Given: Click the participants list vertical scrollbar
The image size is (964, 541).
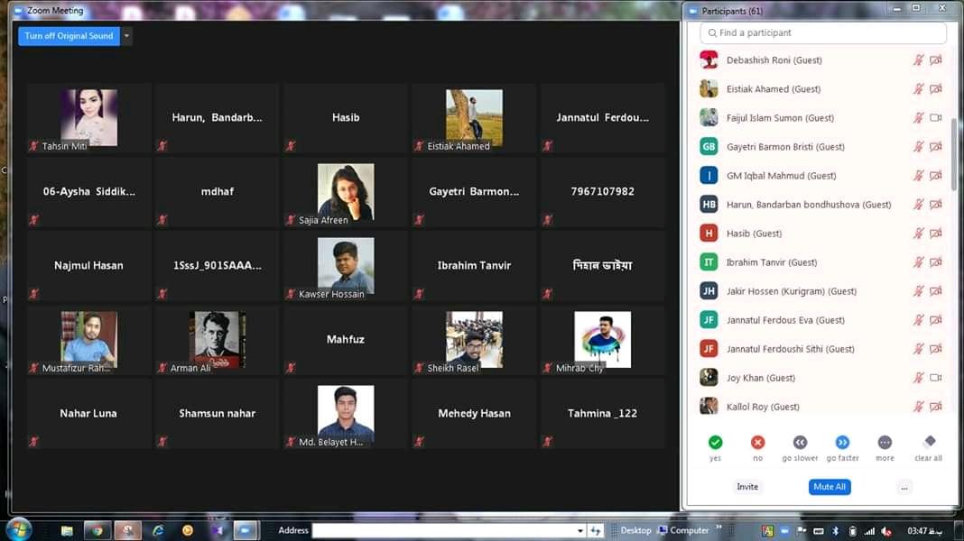Looking at the screenshot, I should click(954, 153).
